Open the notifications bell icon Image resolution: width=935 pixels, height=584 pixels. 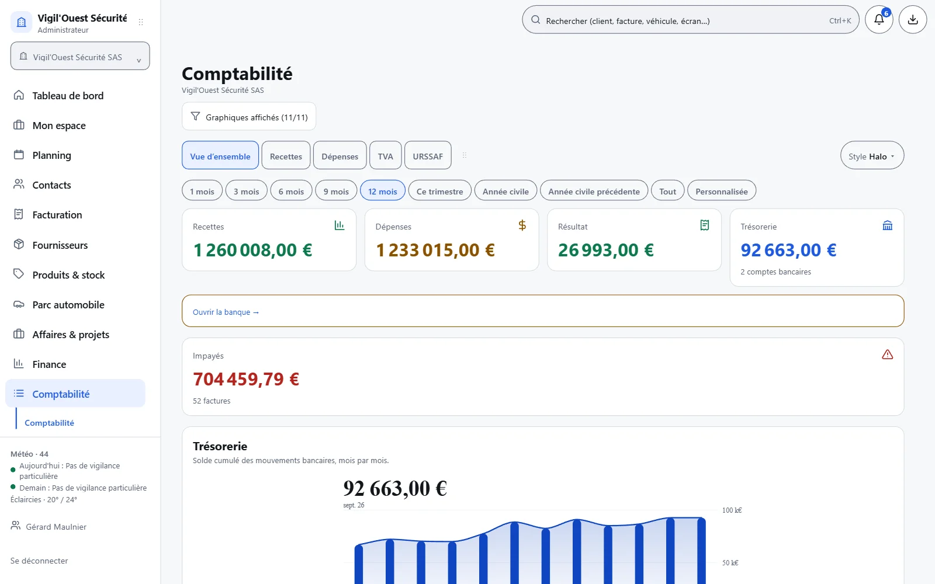tap(879, 19)
